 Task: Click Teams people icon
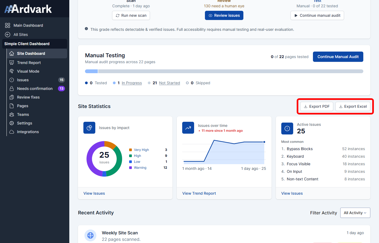12,114
